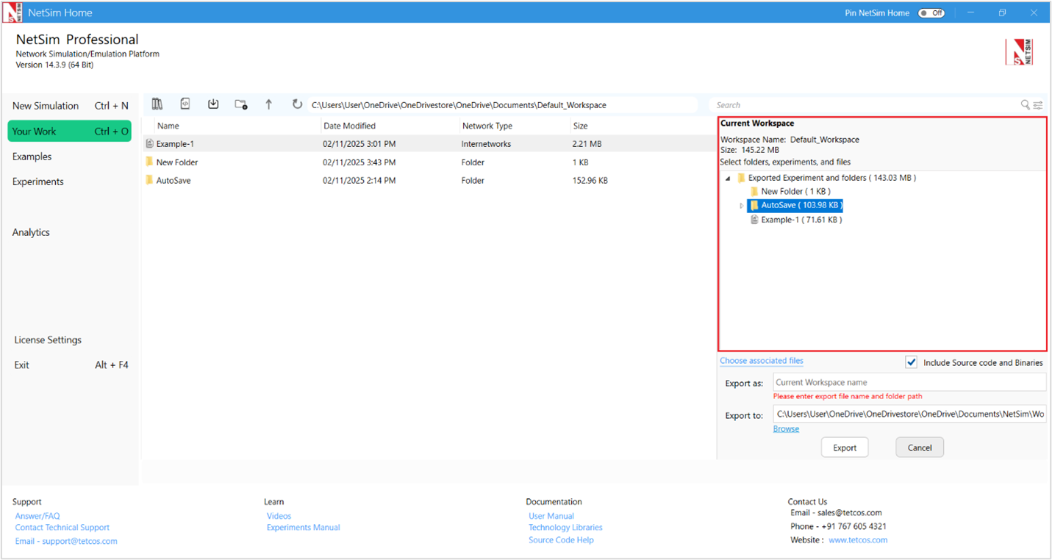Create a new folder with toolbar icon
Viewport: 1052px width, 560px height.
pyautogui.click(x=241, y=104)
